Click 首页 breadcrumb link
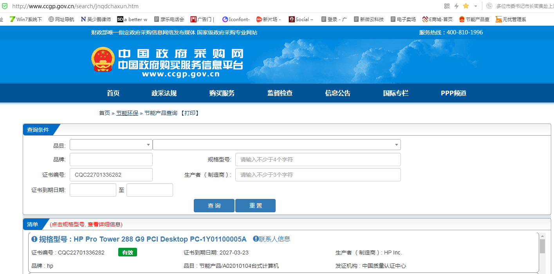 click(x=105, y=113)
